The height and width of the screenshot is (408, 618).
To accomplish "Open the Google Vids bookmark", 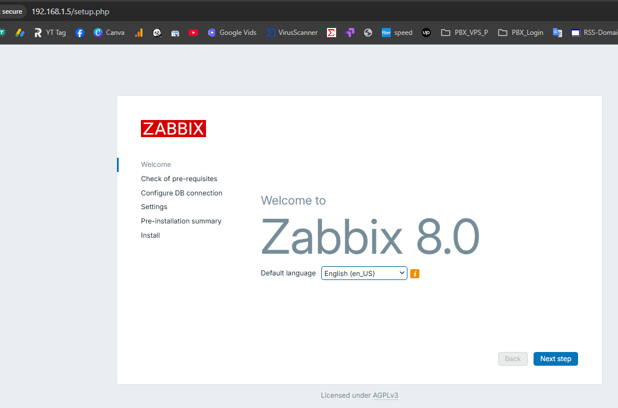I will (x=232, y=33).
